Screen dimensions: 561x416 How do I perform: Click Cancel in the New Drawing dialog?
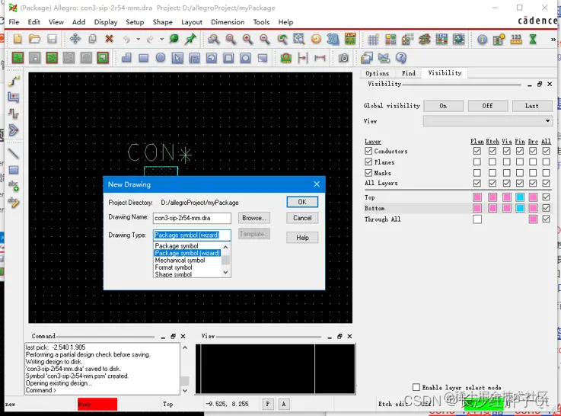pos(302,218)
